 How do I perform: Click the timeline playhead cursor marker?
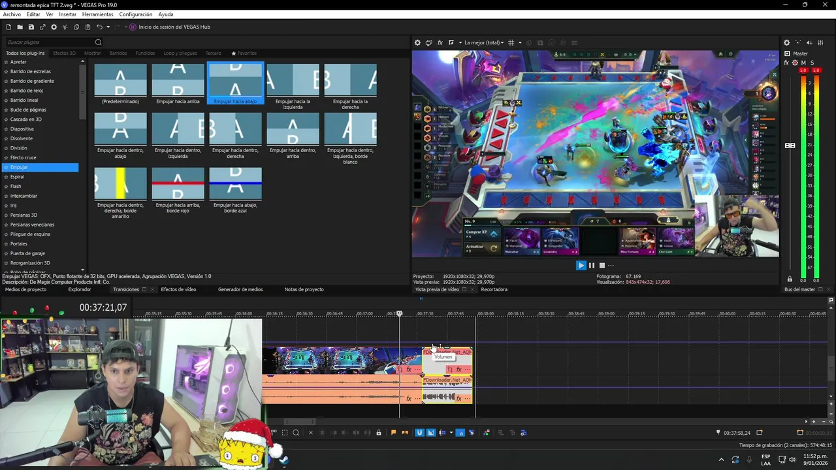click(x=399, y=313)
